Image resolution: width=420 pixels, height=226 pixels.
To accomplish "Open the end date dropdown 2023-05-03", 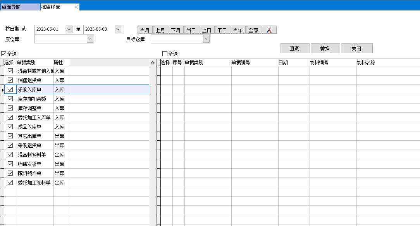I will pos(118,29).
